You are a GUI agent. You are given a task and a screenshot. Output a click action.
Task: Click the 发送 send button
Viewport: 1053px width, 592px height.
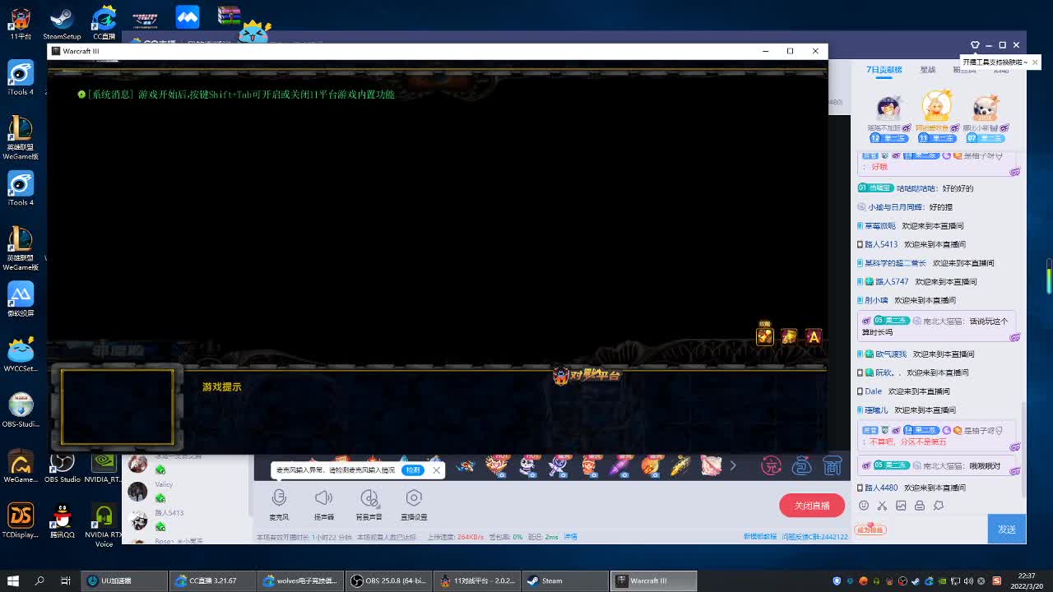(1007, 530)
